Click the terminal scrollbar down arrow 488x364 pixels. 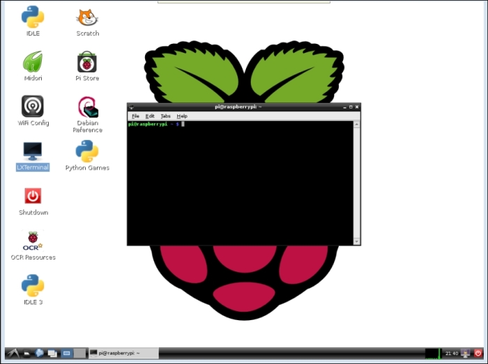point(357,242)
